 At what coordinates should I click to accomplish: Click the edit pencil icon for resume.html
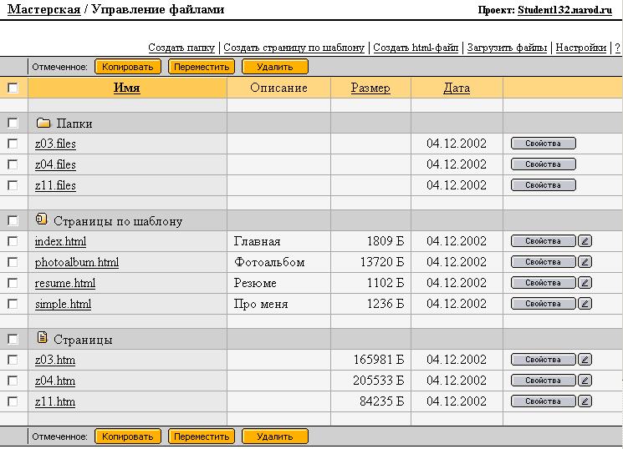click(585, 283)
